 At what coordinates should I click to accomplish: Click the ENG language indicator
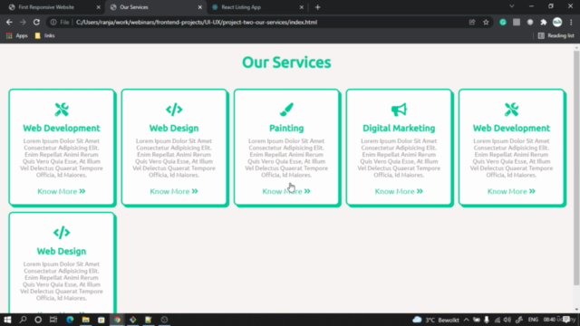(x=533, y=320)
